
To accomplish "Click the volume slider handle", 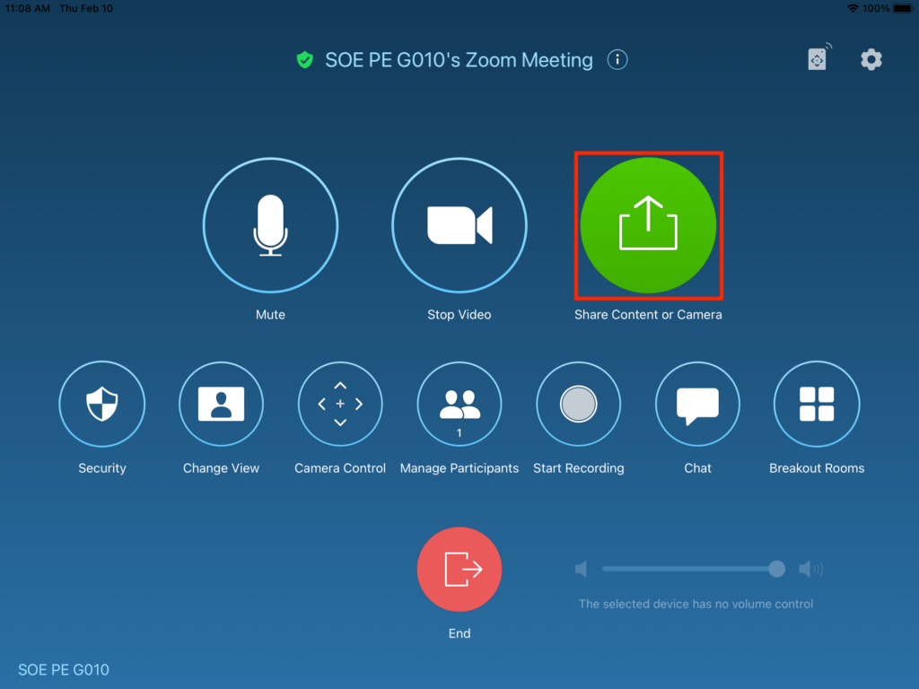I will 776,568.
